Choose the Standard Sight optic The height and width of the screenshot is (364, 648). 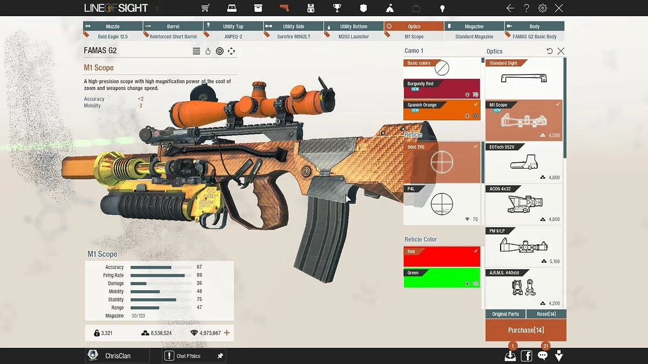524,78
